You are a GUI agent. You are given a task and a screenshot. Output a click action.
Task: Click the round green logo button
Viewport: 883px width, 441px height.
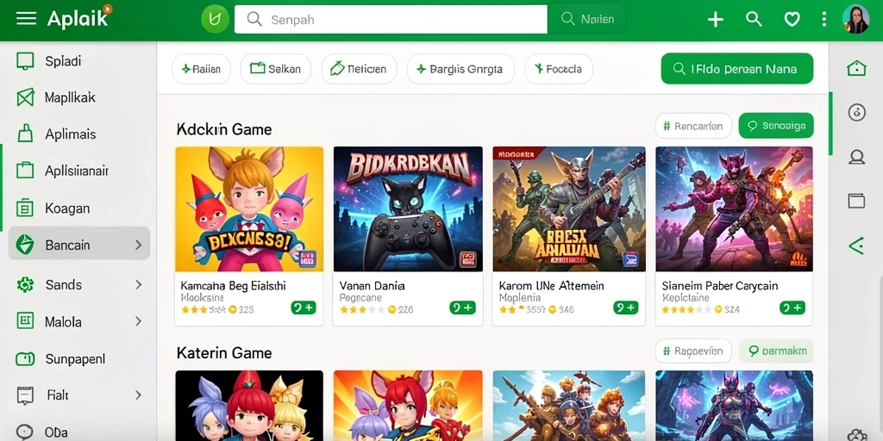click(215, 19)
